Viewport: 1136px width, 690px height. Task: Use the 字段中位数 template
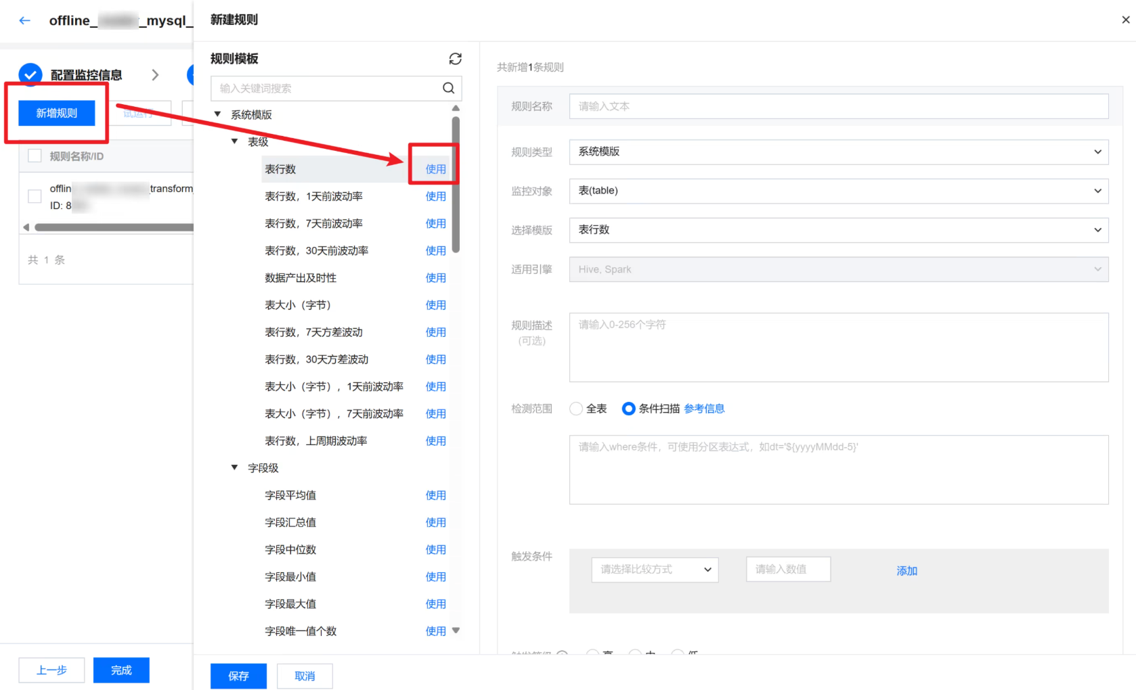point(435,549)
